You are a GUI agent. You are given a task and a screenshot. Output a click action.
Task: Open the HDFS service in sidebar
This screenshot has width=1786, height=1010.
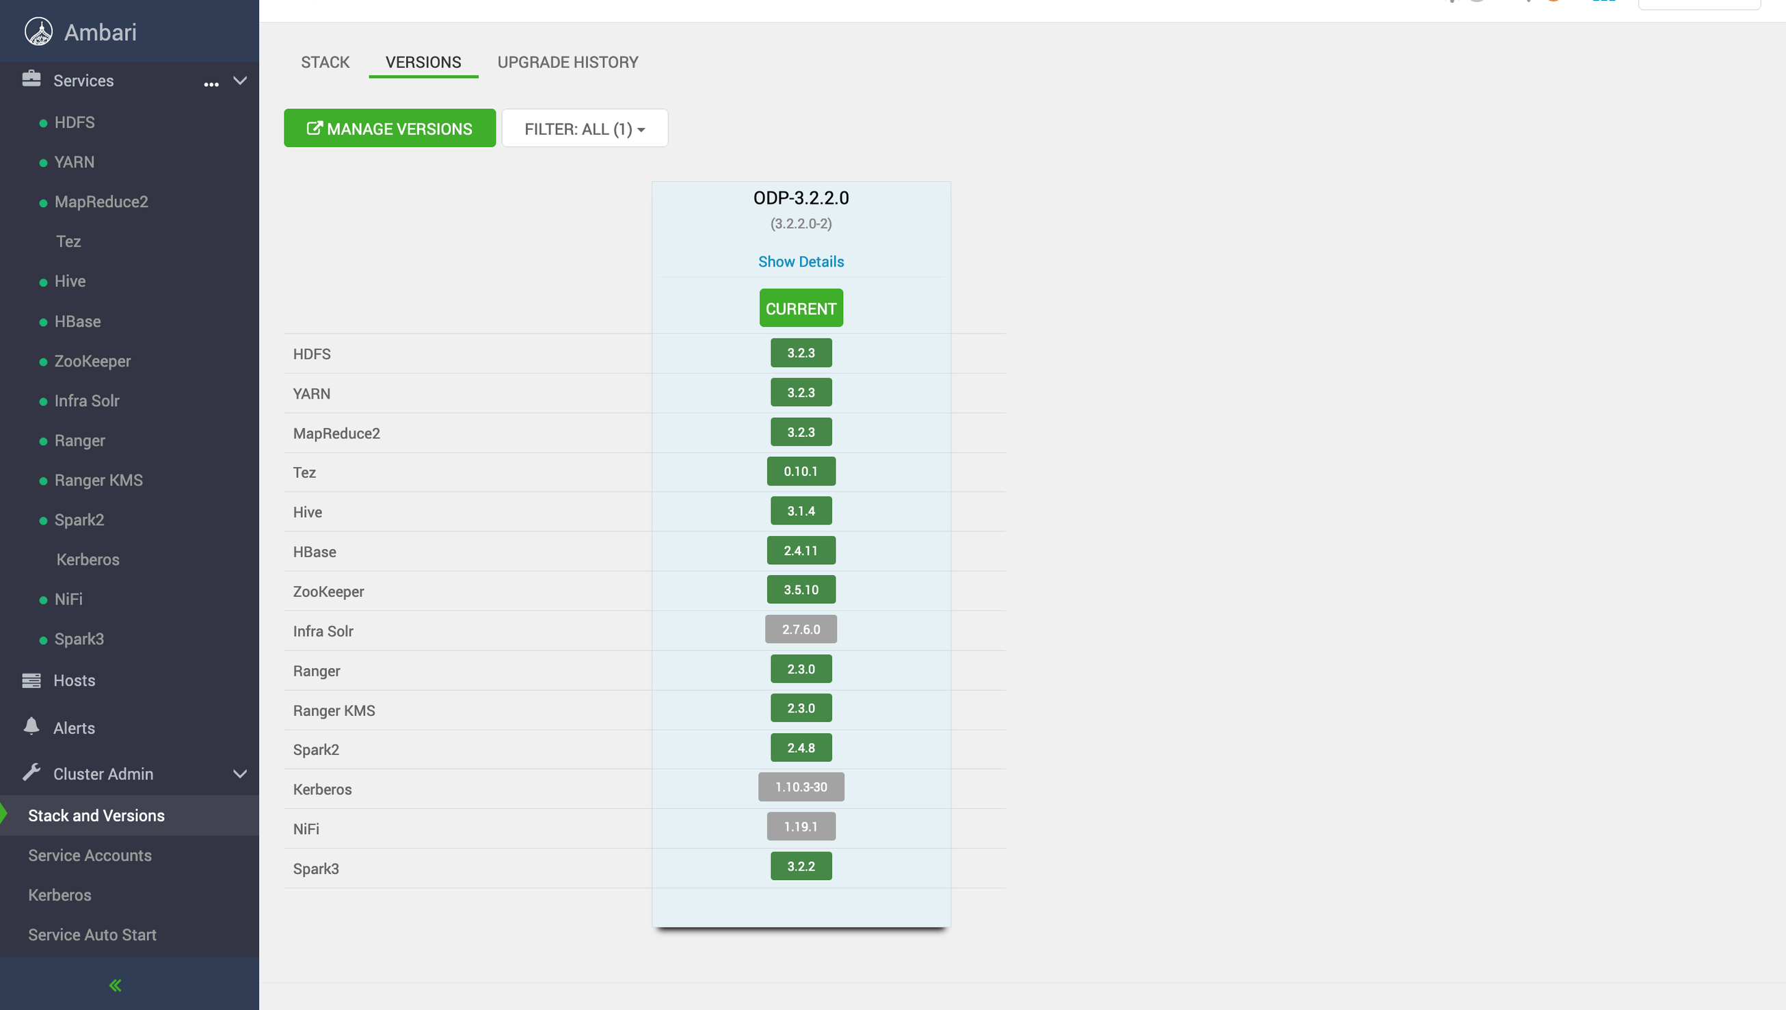[x=75, y=122]
